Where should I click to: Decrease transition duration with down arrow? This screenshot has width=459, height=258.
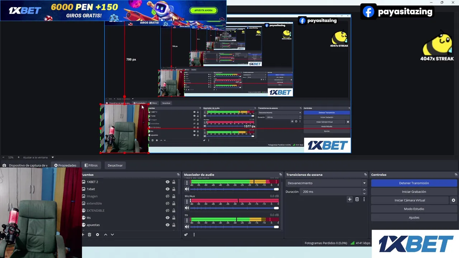364,193
